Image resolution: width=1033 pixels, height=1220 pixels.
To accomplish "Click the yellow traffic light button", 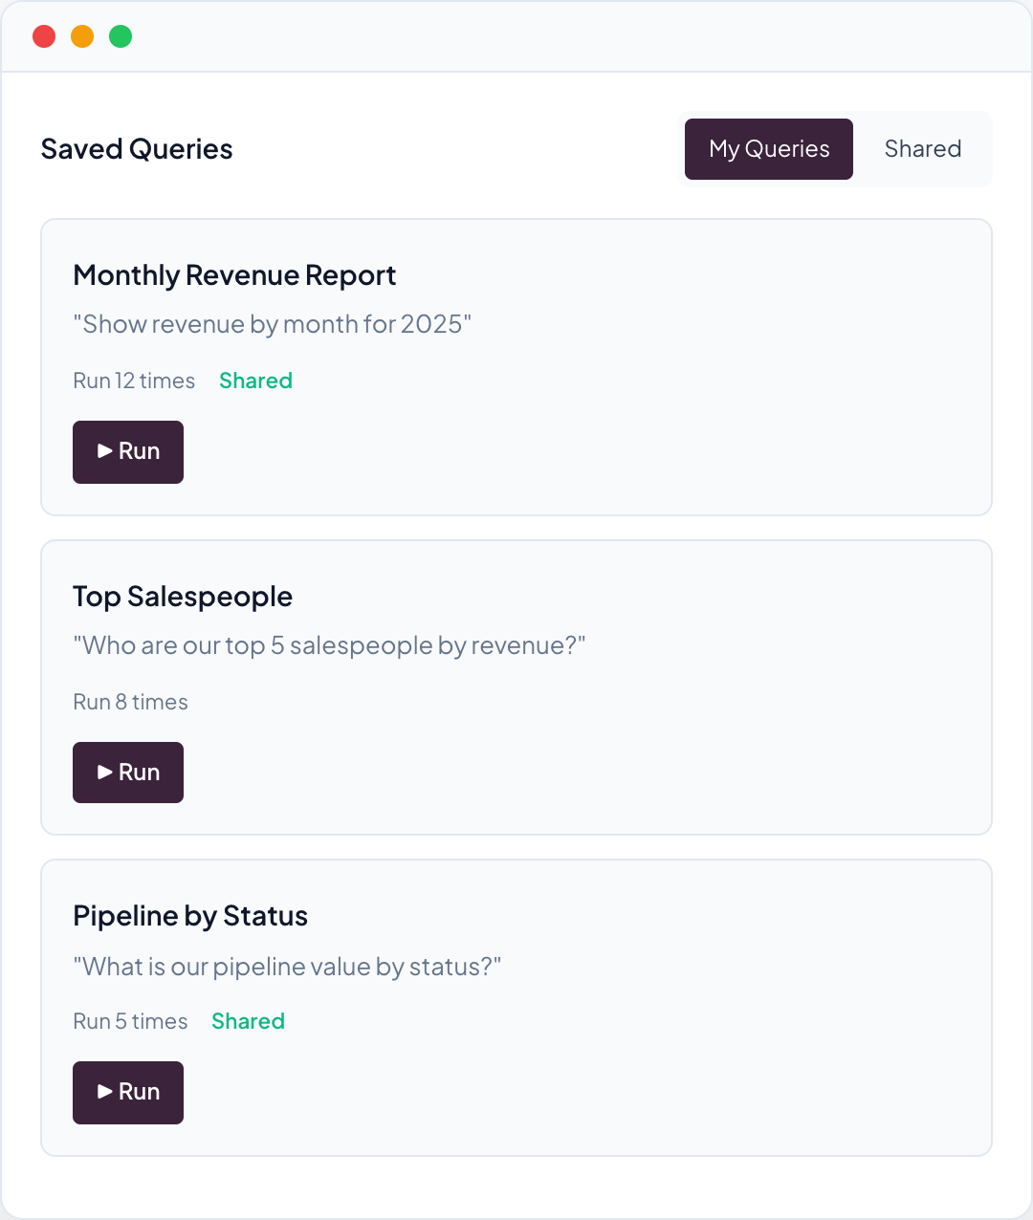I will click(82, 35).
